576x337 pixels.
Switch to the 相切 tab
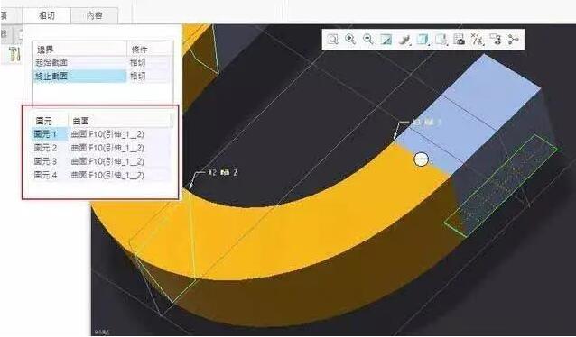pos(47,15)
